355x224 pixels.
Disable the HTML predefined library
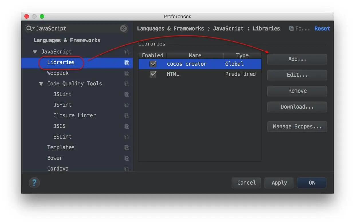pos(153,74)
